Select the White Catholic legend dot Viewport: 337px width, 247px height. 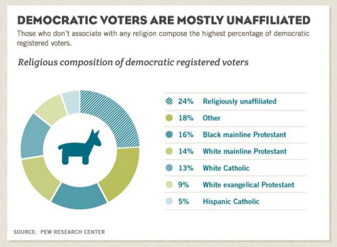tap(169, 168)
